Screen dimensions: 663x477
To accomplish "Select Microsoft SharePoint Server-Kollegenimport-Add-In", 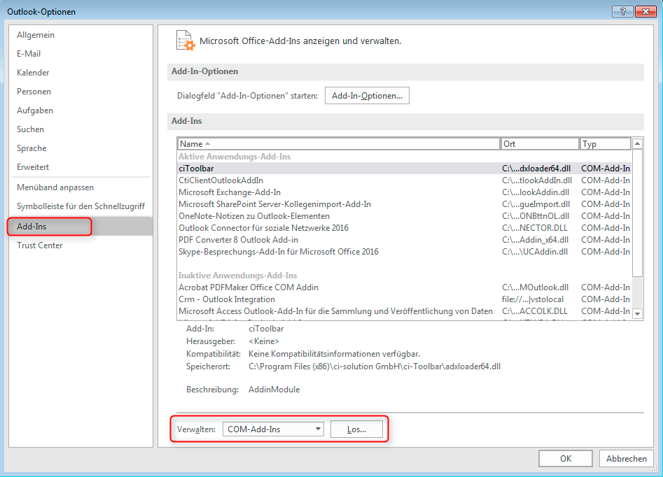I will coord(404,204).
